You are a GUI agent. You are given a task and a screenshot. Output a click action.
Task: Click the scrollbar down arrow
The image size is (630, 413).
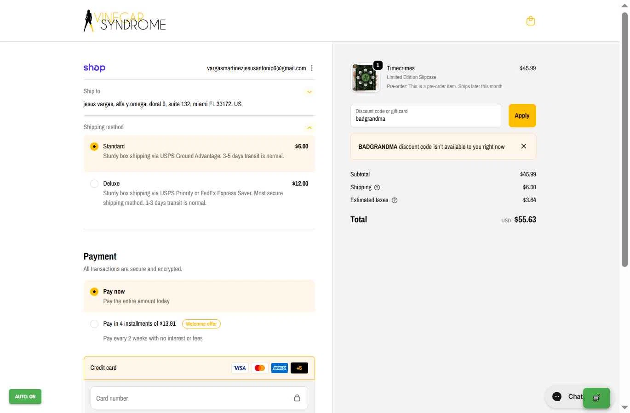tap(624, 407)
